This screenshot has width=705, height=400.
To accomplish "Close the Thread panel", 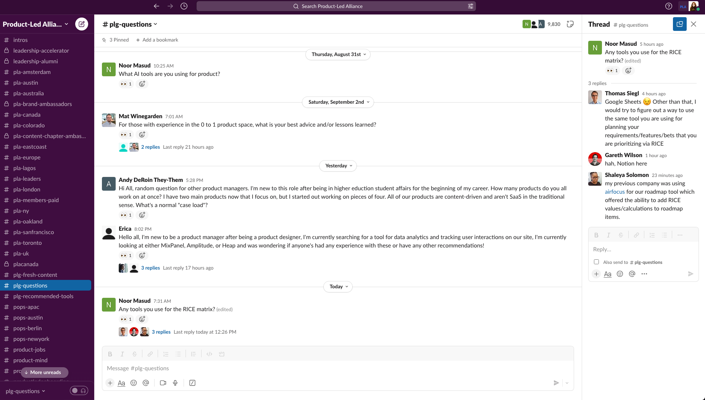I will click(x=694, y=24).
